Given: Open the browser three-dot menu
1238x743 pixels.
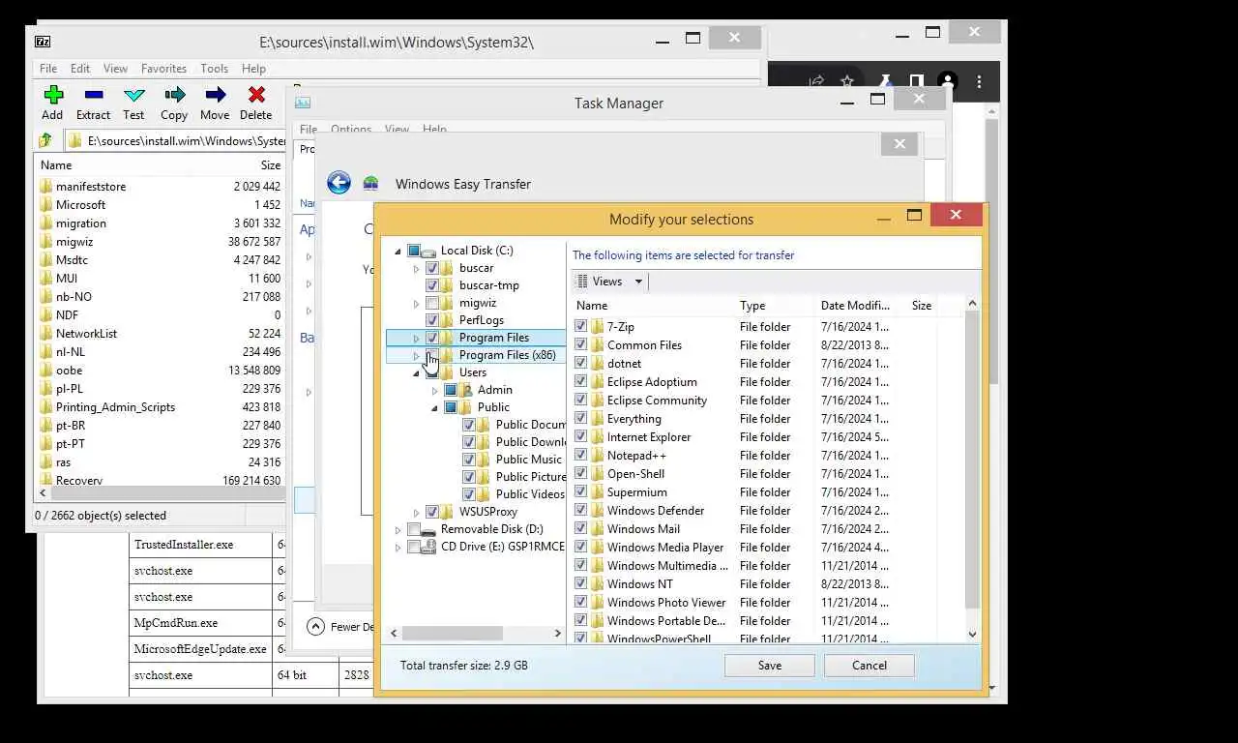Looking at the screenshot, I should [979, 81].
